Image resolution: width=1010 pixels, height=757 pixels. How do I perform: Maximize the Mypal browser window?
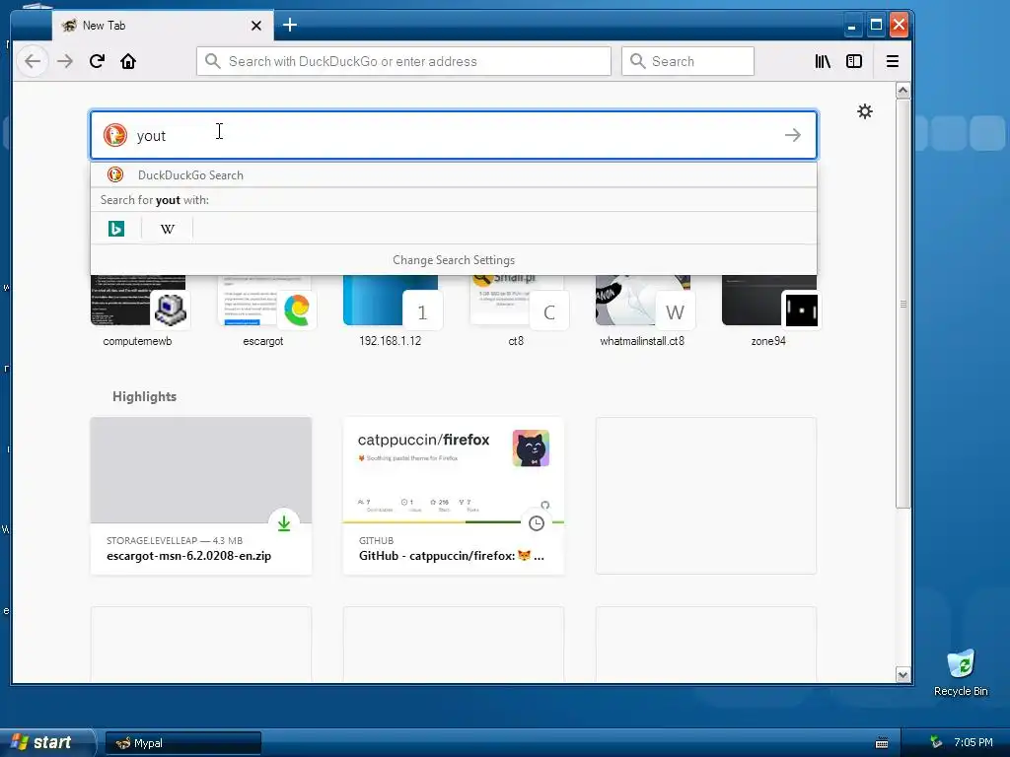coord(876,26)
